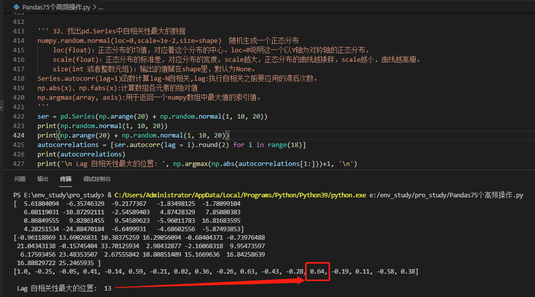Click script path 'e:/env_study/pro_study/Pandas75个高频操作.py' in terminal
This screenshot has height=297, width=535.
446,195
